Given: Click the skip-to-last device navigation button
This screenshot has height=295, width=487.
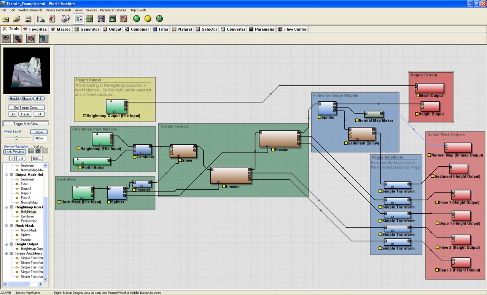Looking at the screenshot, I should coord(21,158).
